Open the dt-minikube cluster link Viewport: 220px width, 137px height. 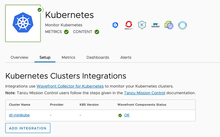pos(19,115)
